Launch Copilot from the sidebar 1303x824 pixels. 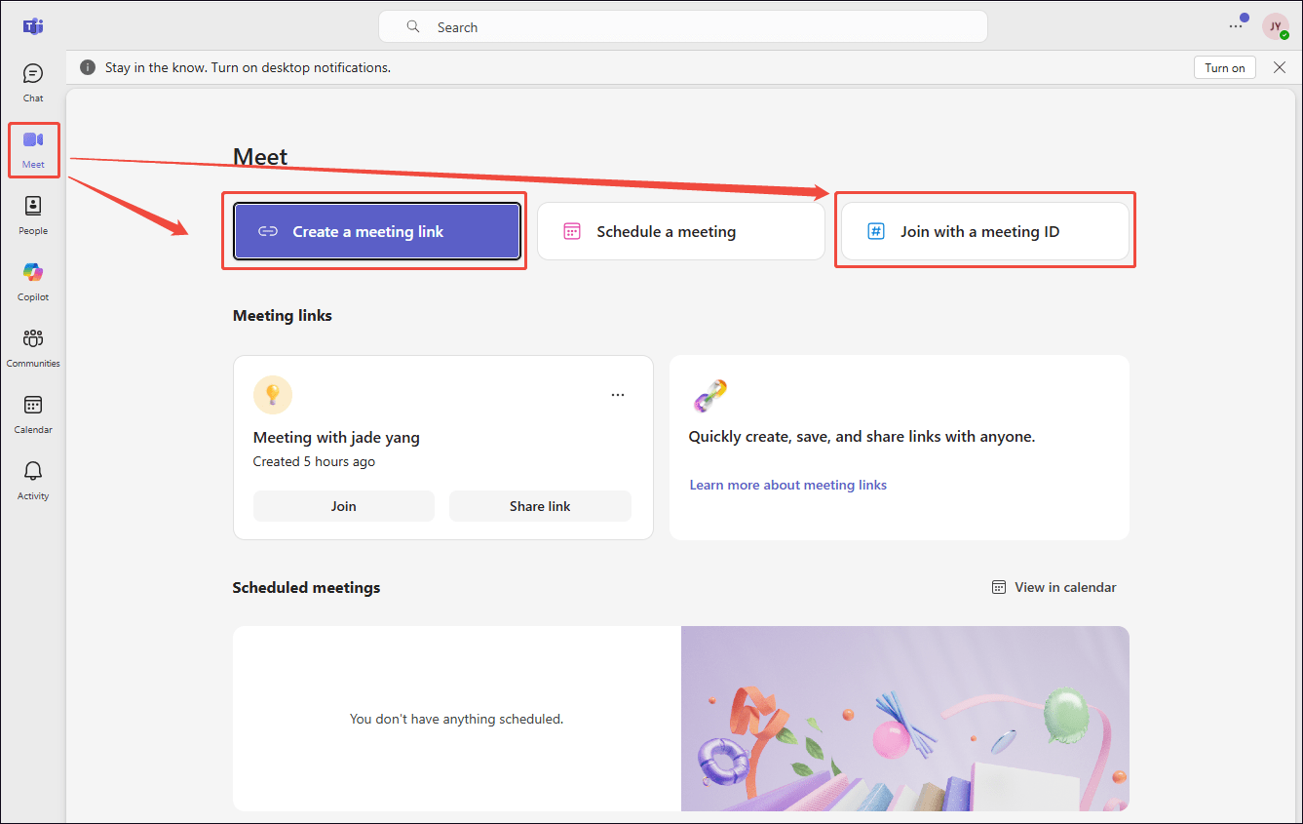(32, 280)
